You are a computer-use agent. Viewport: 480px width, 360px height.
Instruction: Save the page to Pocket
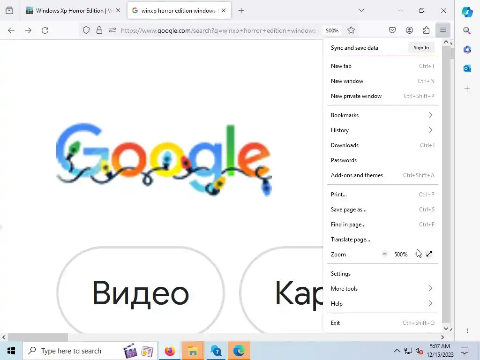coord(392,30)
